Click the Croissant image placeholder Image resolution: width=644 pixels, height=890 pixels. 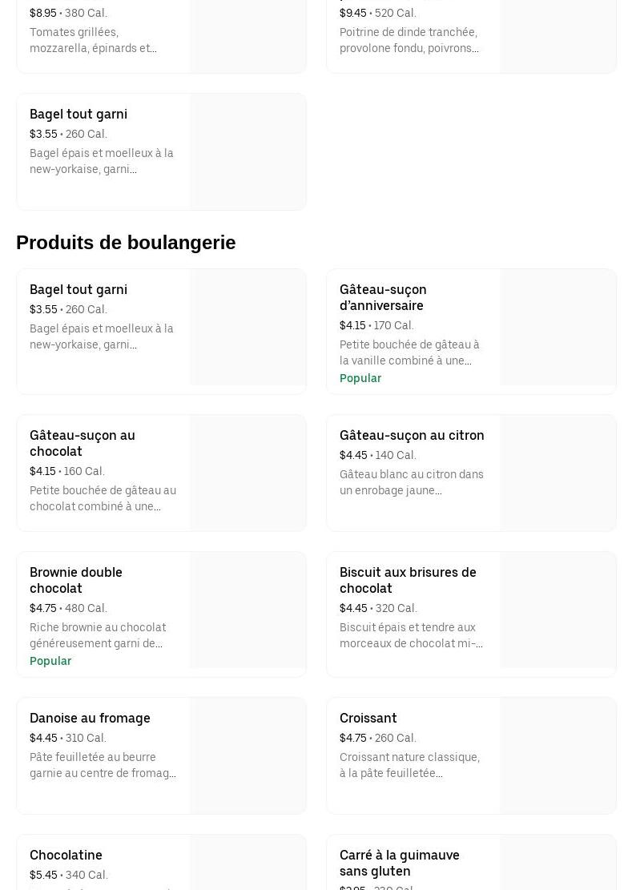557,755
